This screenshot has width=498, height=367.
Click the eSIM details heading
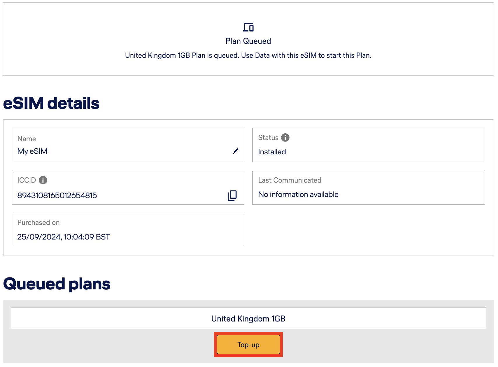(51, 103)
